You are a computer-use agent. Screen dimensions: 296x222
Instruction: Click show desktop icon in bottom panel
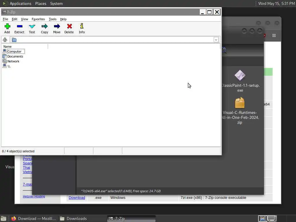(3, 219)
